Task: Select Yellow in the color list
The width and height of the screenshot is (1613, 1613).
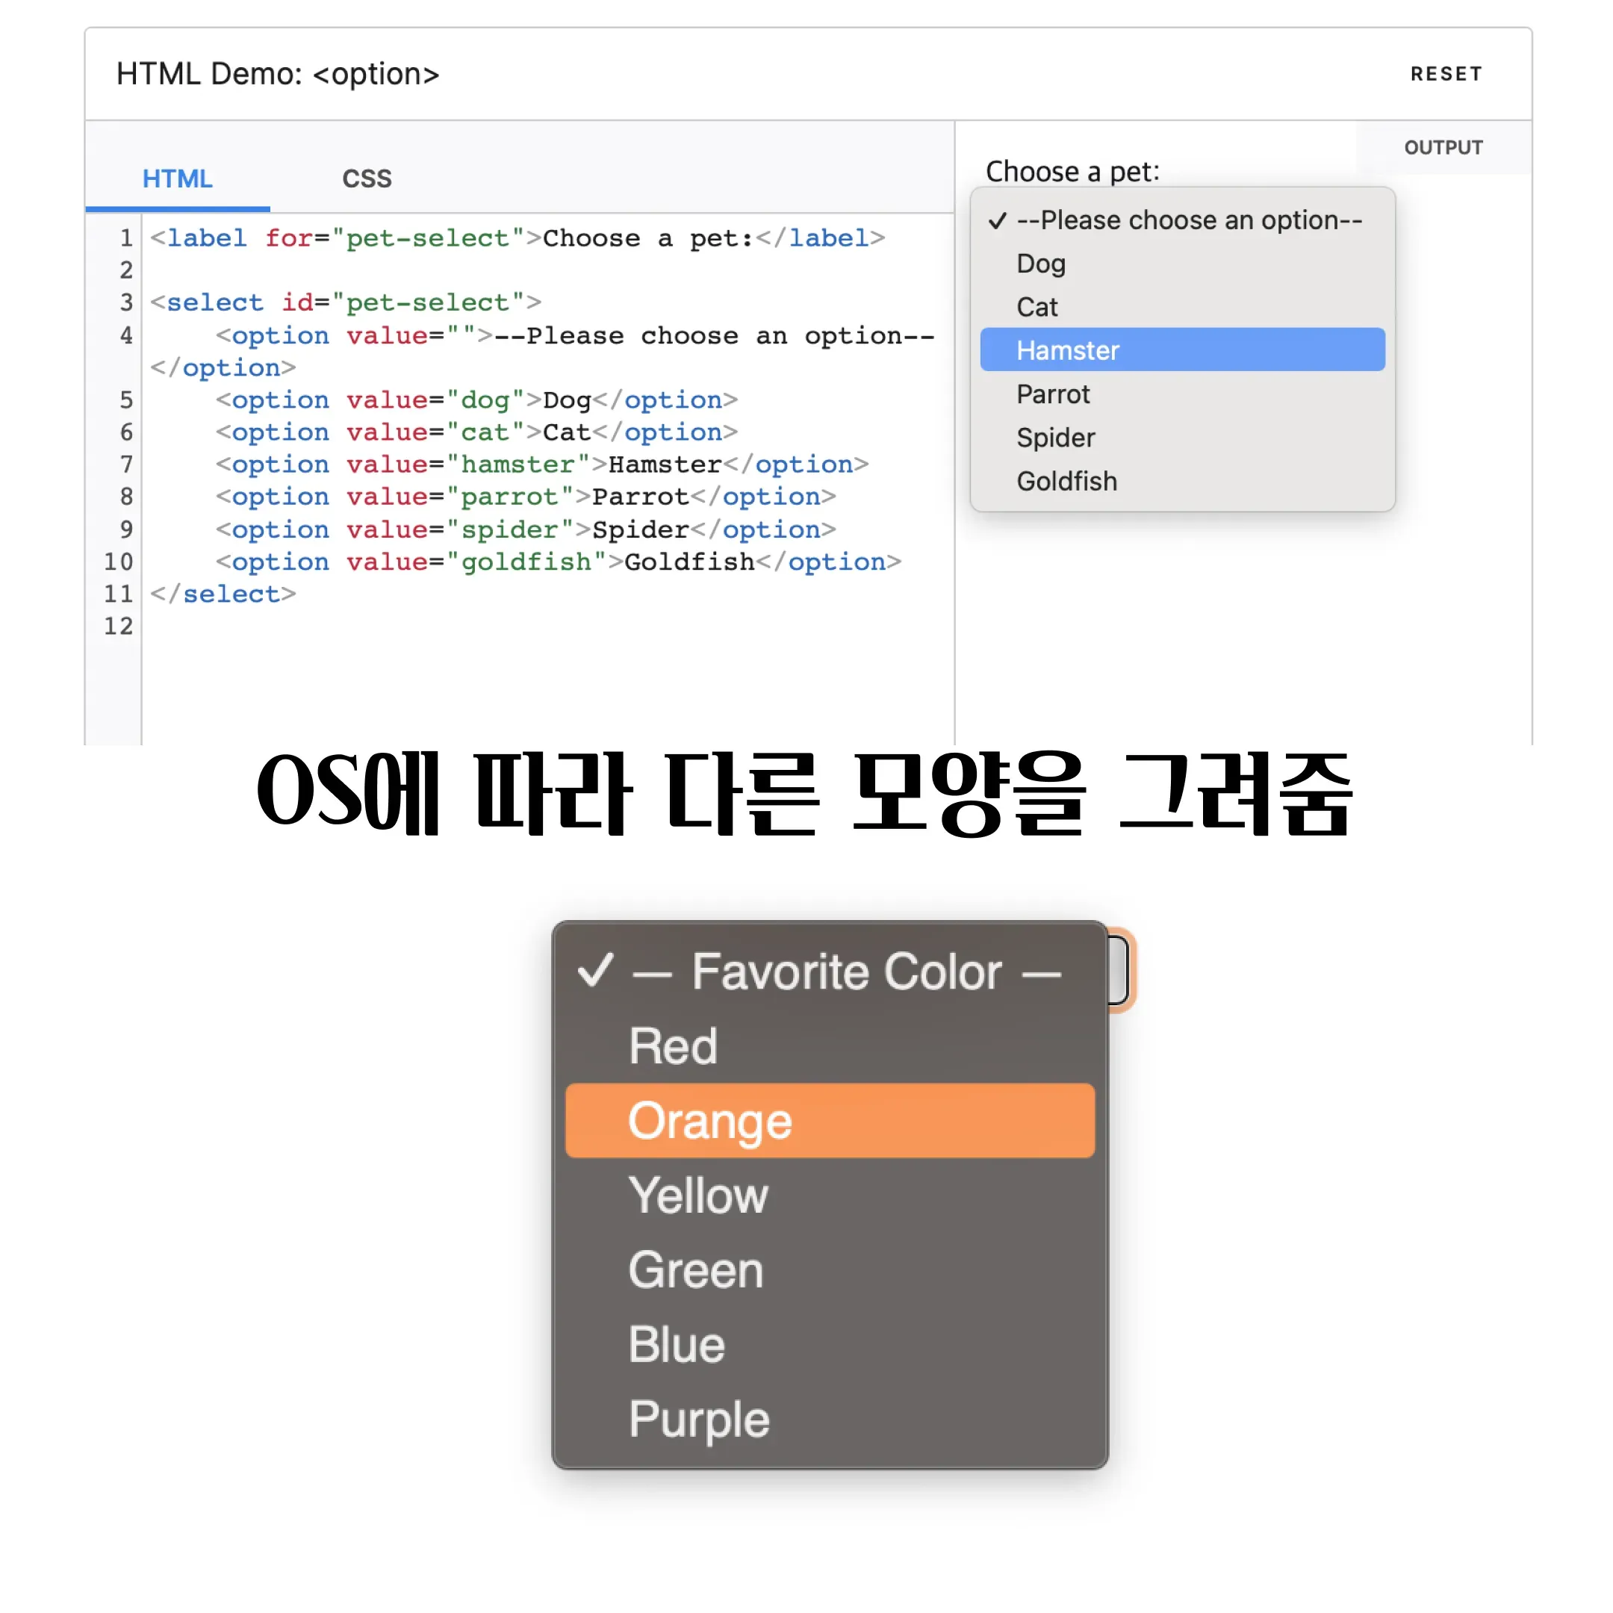Action: [x=699, y=1196]
